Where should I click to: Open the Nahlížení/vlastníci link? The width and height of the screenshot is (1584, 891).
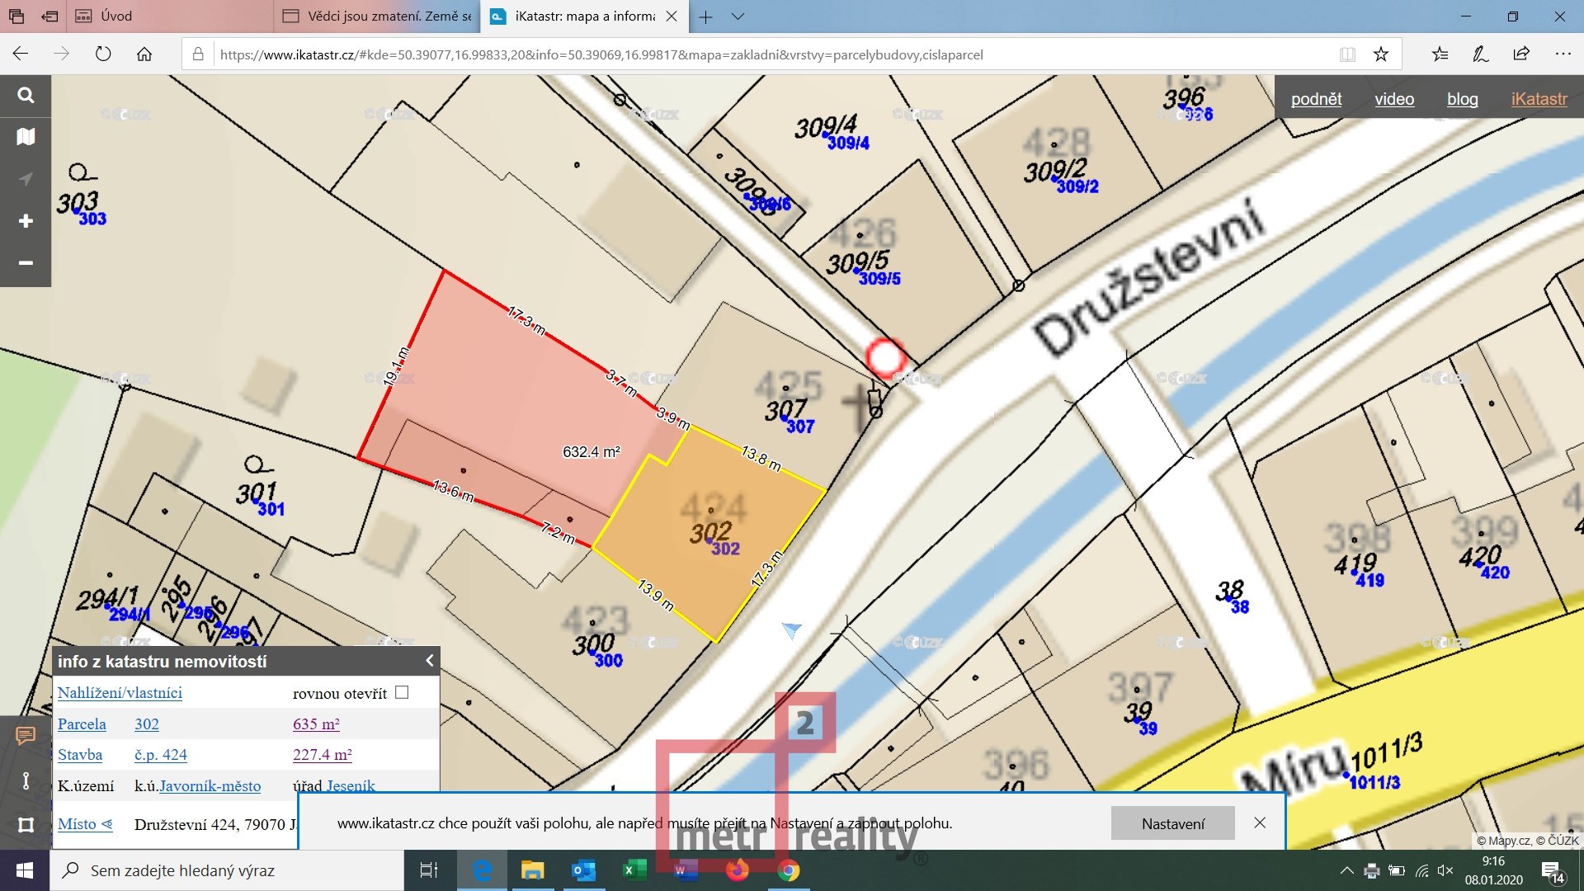pyautogui.click(x=120, y=693)
